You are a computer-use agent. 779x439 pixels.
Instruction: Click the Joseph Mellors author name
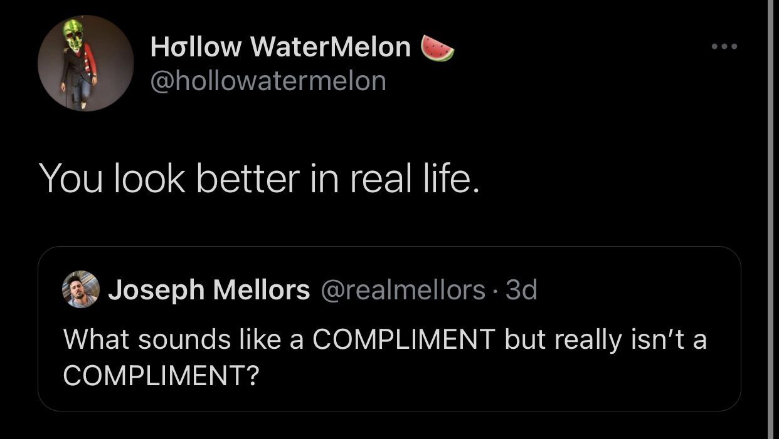point(209,289)
